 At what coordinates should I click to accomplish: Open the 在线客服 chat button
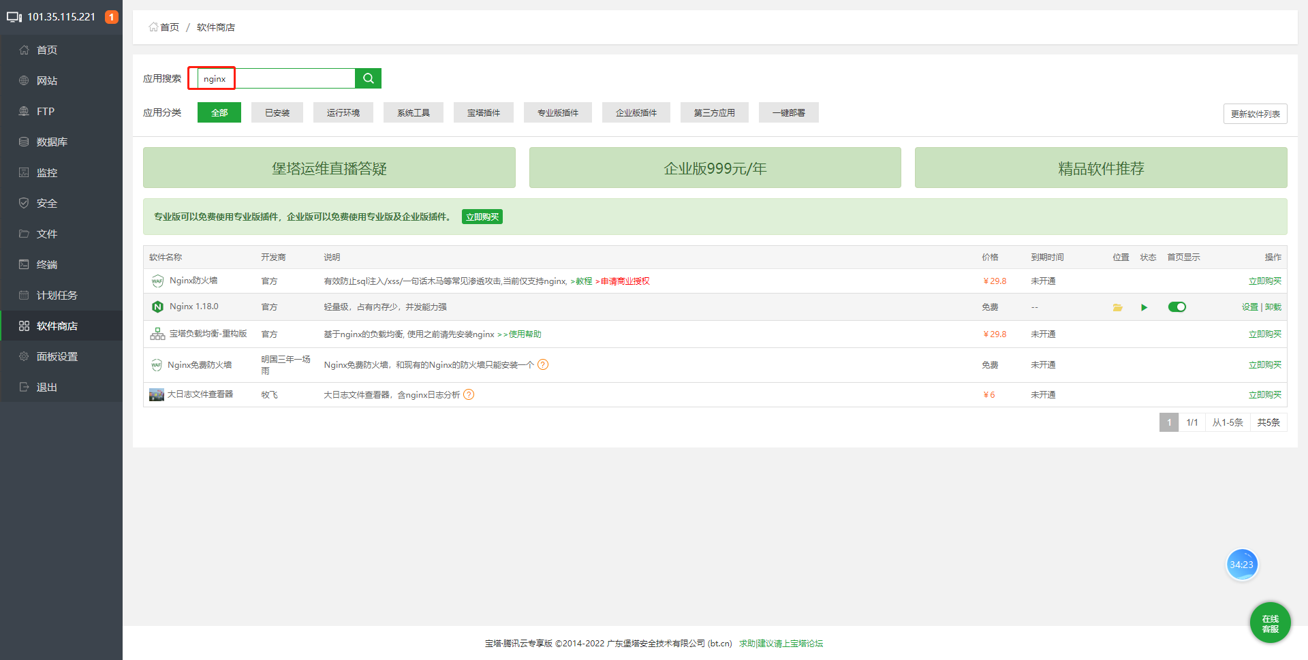coord(1270,623)
